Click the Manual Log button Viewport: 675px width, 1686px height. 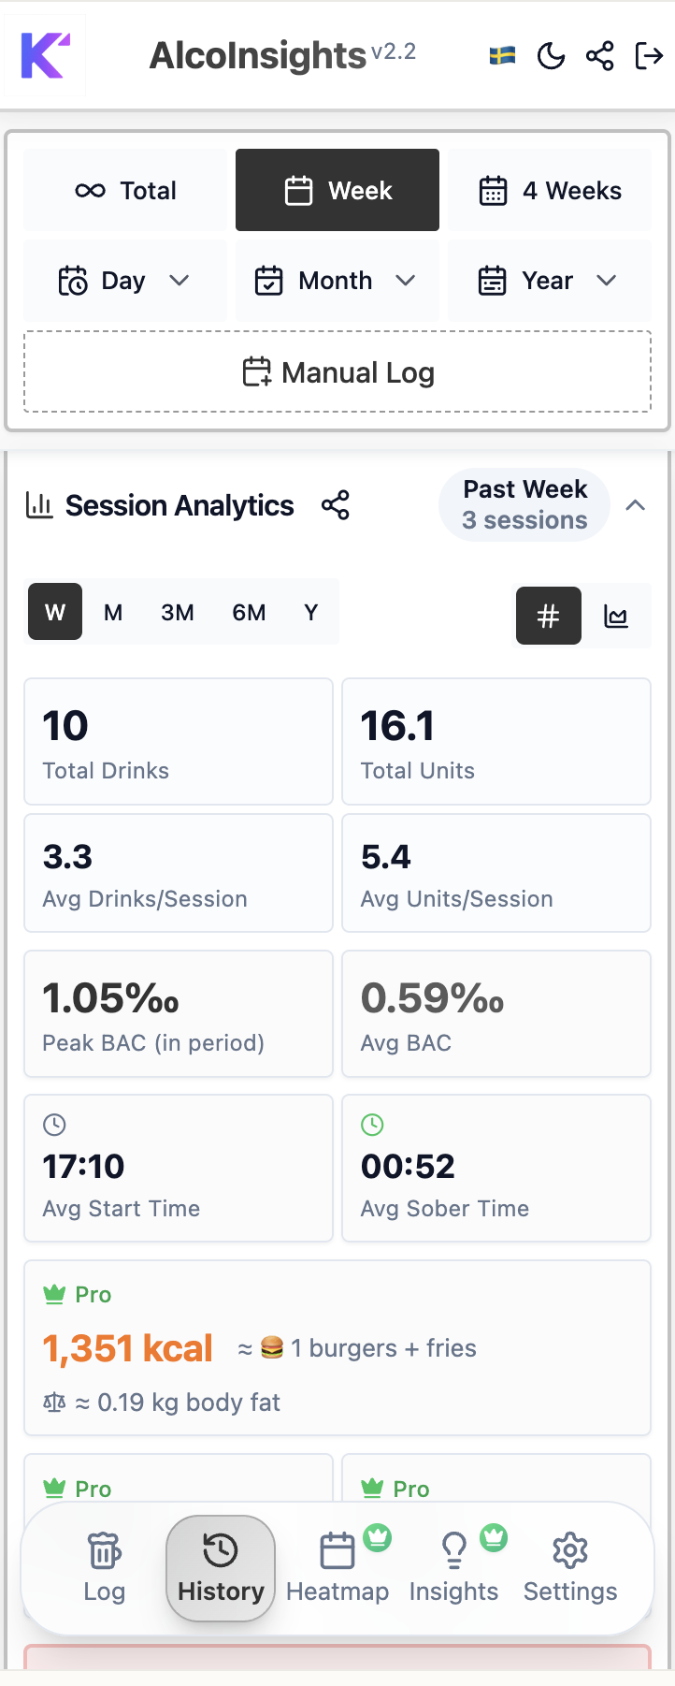[337, 371]
